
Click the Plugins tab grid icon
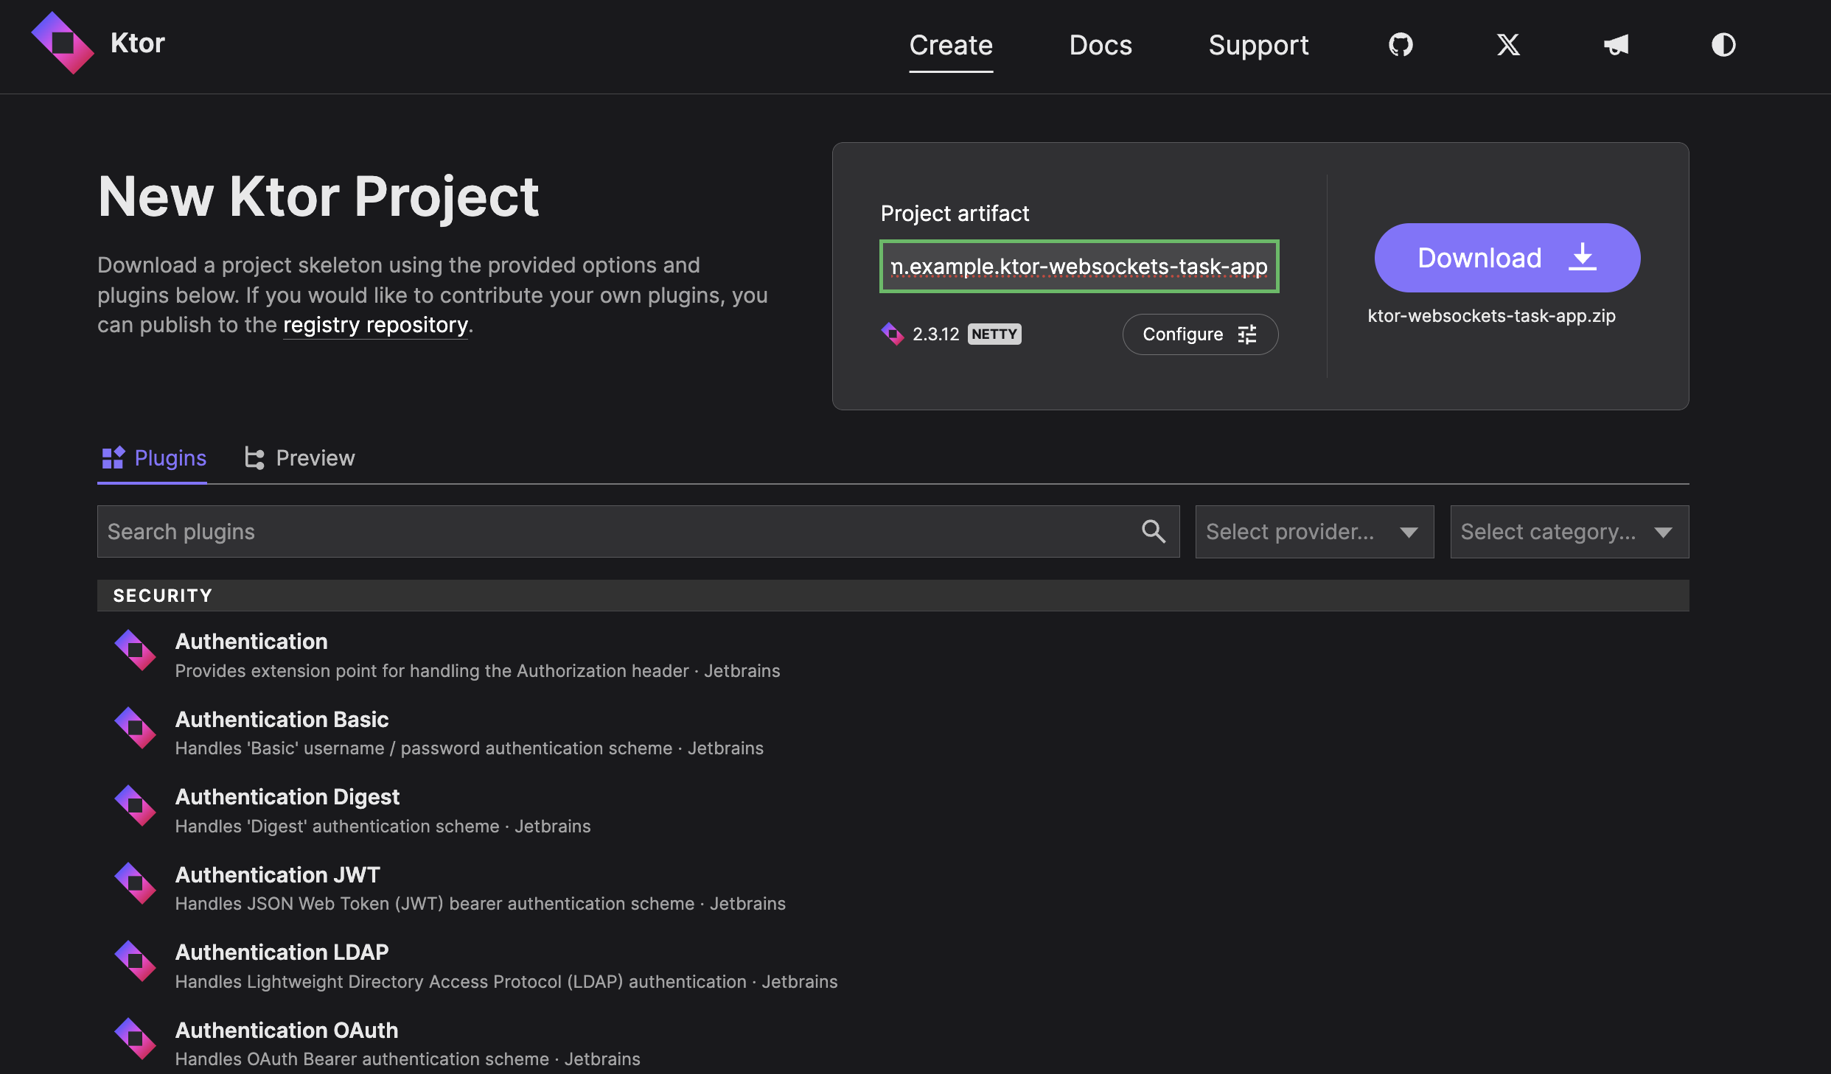tap(113, 457)
